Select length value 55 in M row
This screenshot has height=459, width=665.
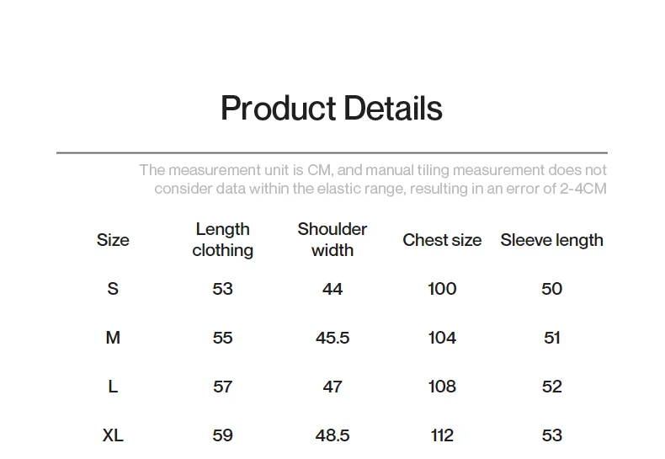point(222,338)
